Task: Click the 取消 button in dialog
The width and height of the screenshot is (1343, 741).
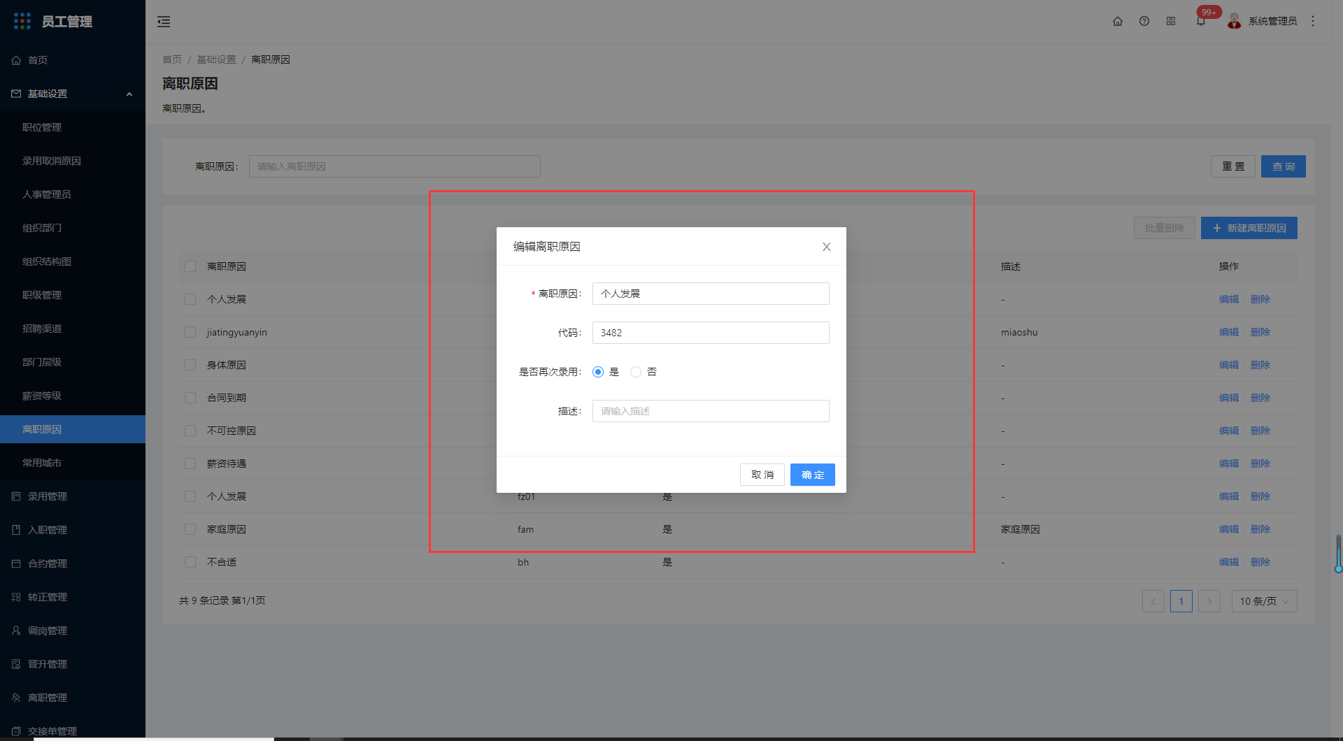Action: click(762, 475)
